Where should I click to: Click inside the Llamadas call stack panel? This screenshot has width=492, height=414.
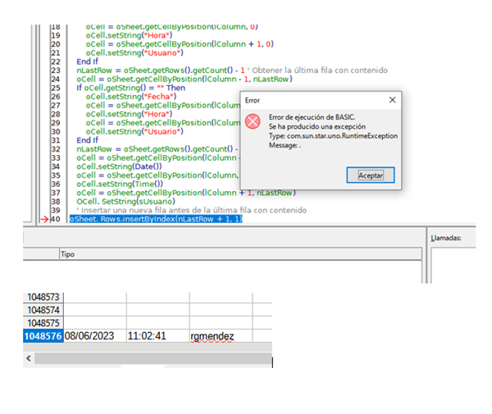(x=459, y=271)
